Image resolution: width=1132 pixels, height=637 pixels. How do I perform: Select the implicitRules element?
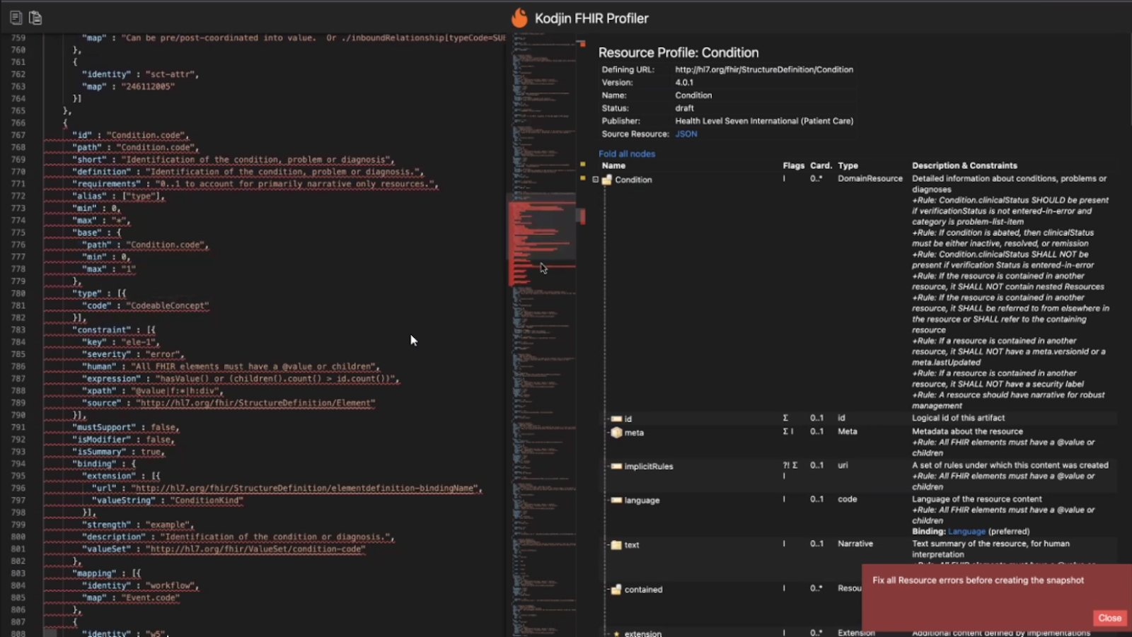(649, 466)
